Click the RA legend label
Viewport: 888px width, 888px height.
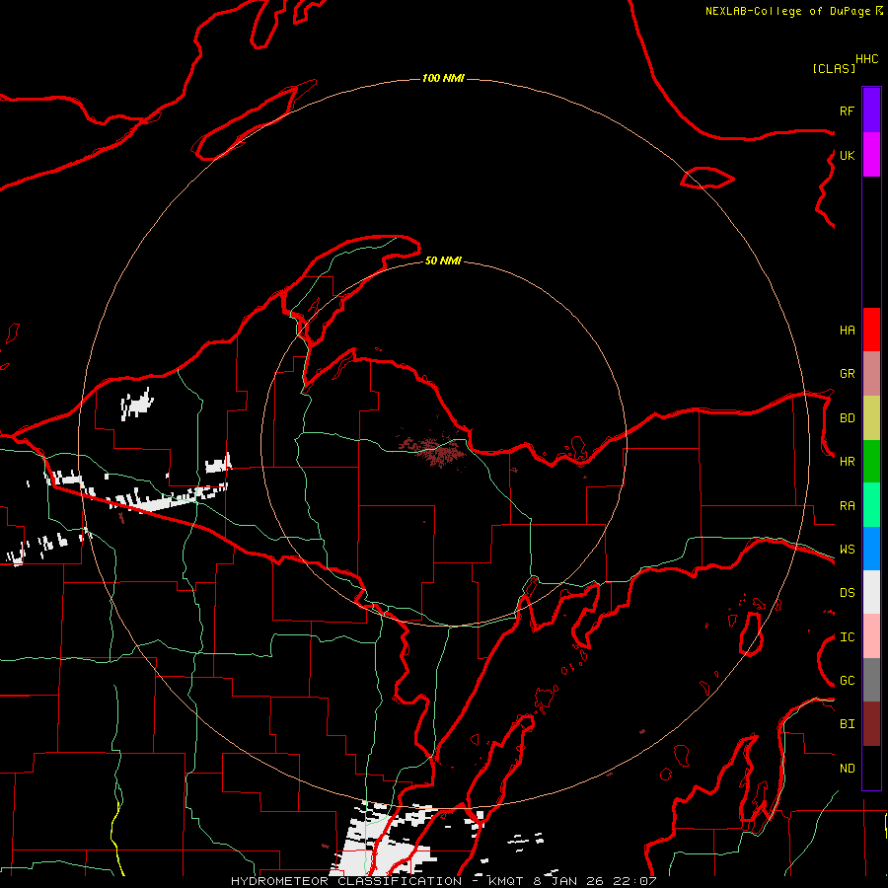pyautogui.click(x=847, y=506)
